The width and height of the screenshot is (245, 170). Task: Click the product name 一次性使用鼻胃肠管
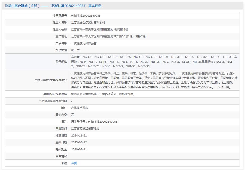coord(84,43)
